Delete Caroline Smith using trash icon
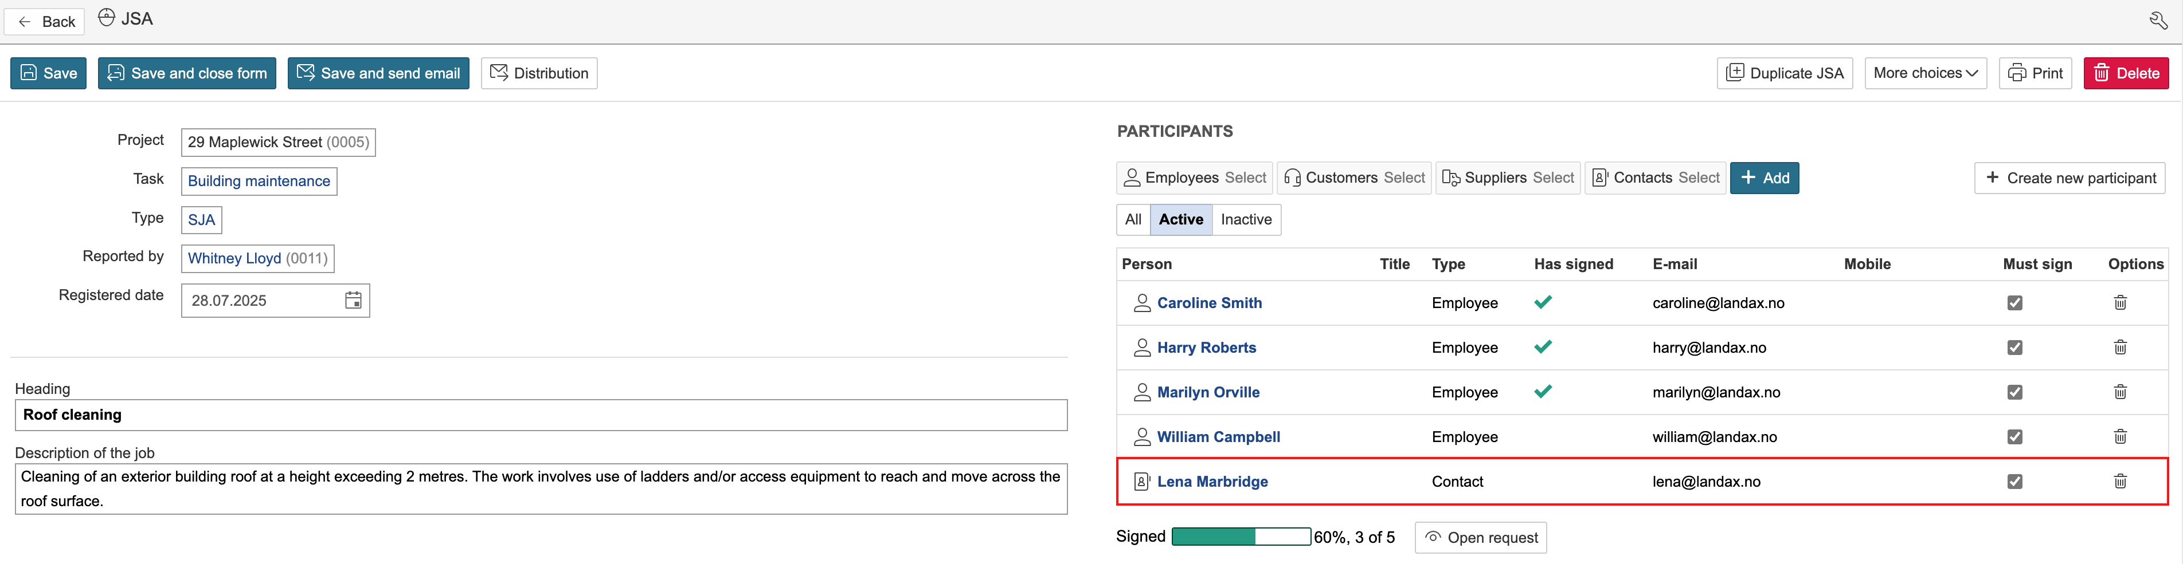 tap(2119, 303)
